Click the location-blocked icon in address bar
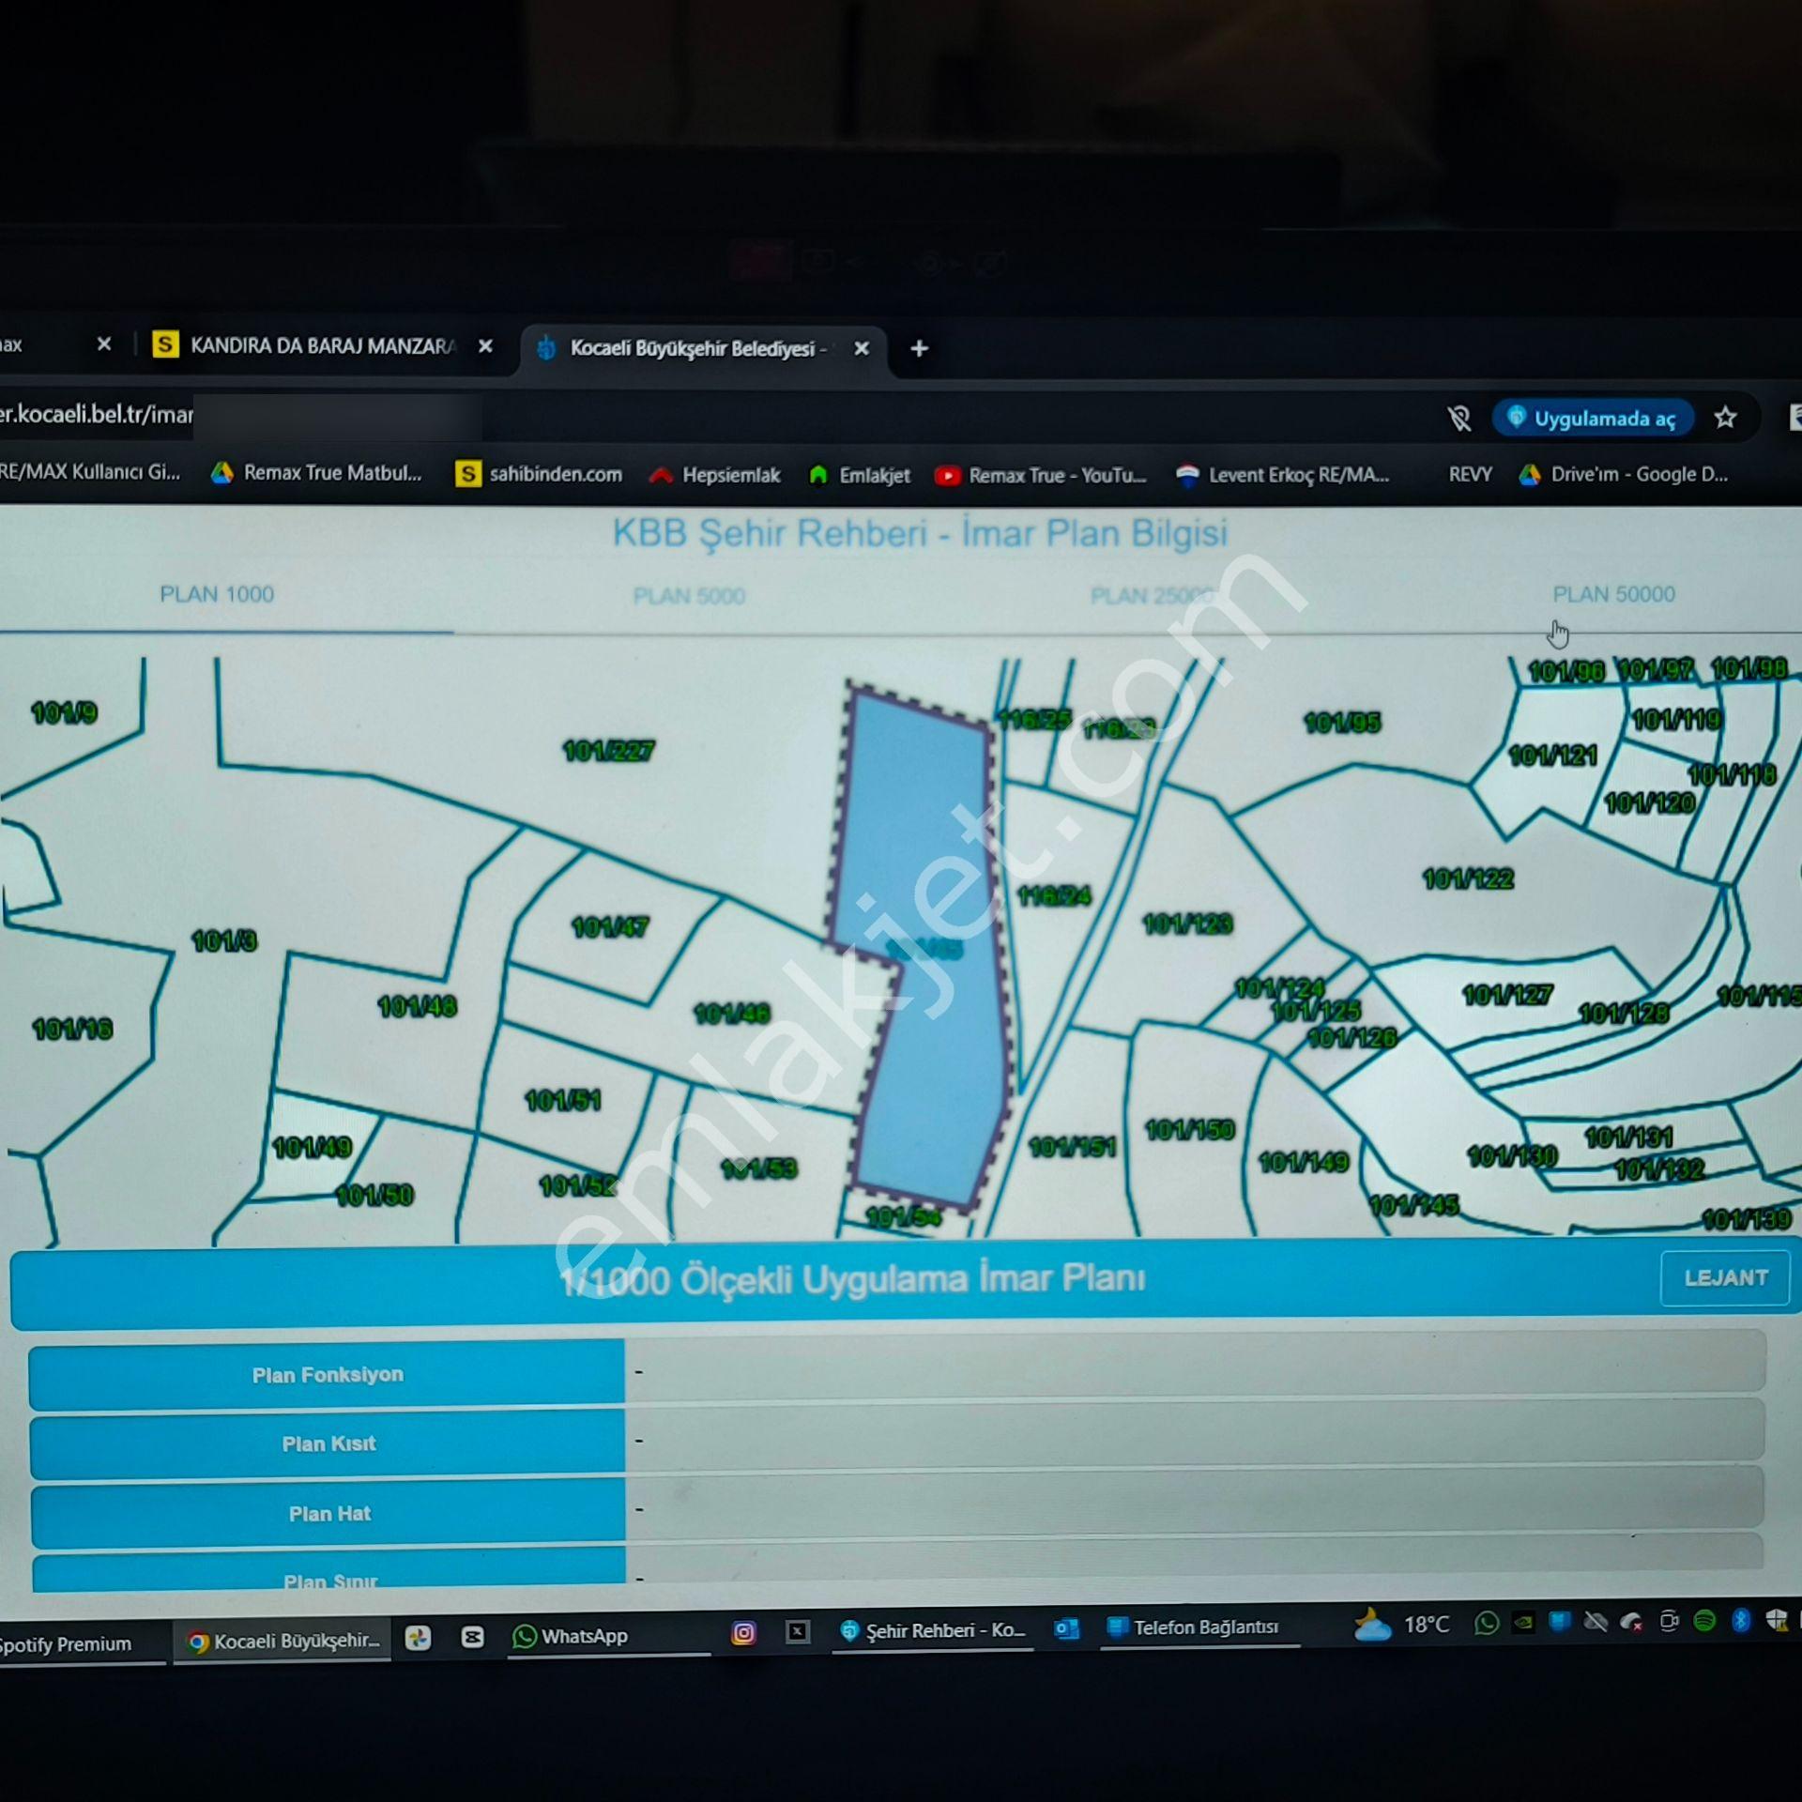The width and height of the screenshot is (1802, 1802). [x=1458, y=419]
